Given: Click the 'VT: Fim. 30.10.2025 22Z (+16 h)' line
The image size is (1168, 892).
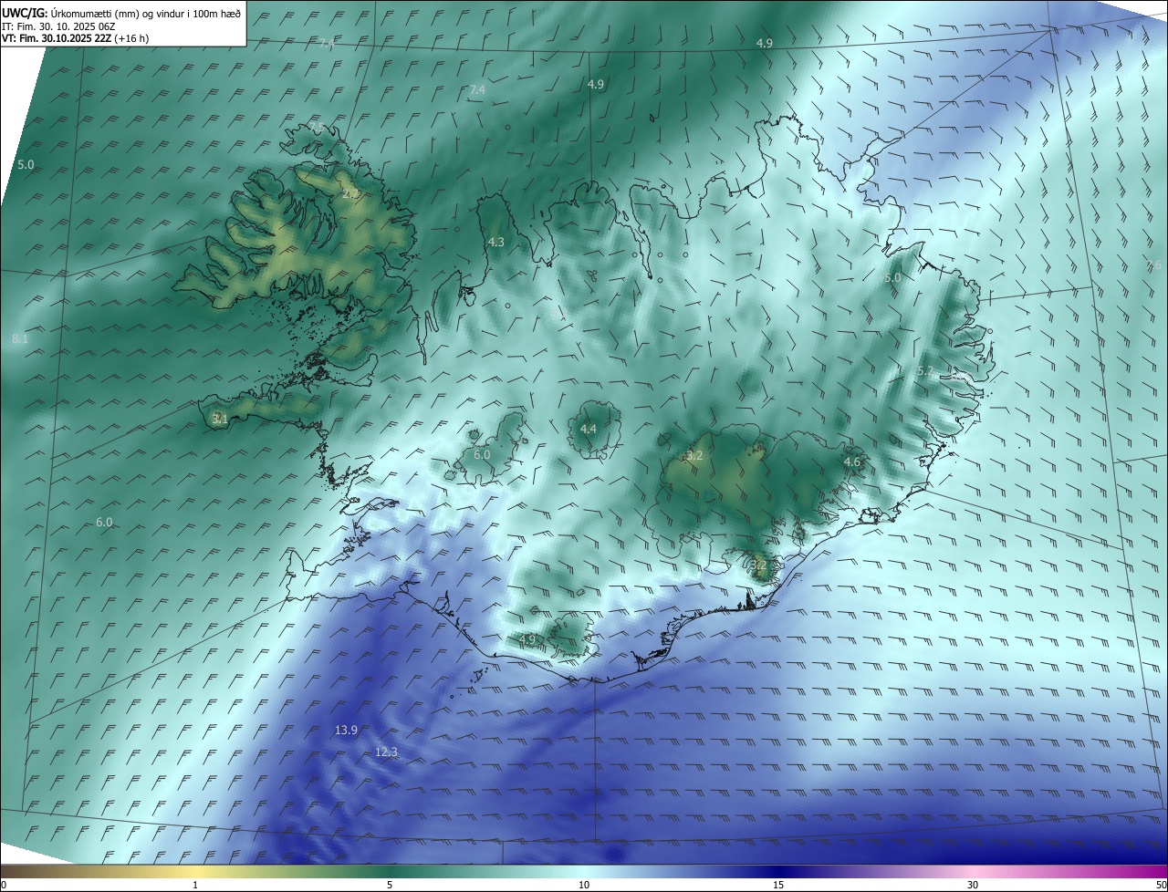Looking at the screenshot, I should [x=75, y=38].
